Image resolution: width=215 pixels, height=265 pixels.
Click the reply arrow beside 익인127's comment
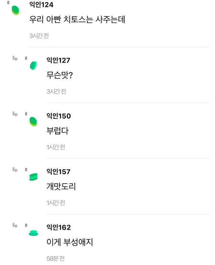15,59
